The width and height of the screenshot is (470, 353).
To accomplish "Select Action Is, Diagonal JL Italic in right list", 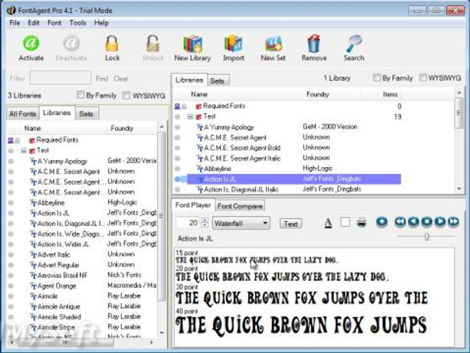I will coord(241,189).
